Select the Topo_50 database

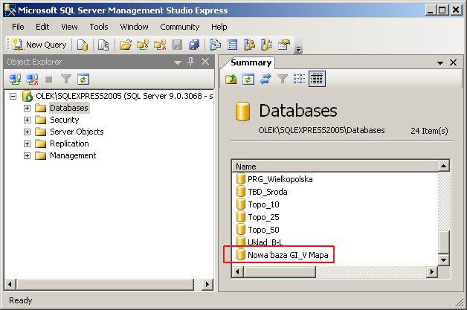click(x=263, y=230)
